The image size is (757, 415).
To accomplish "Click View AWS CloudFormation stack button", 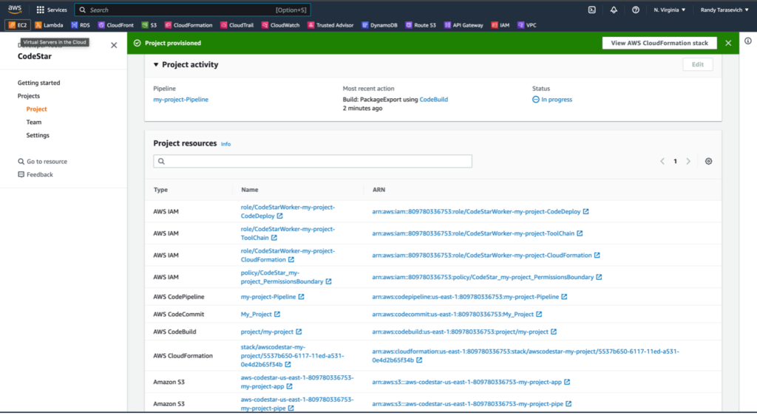I will point(659,43).
